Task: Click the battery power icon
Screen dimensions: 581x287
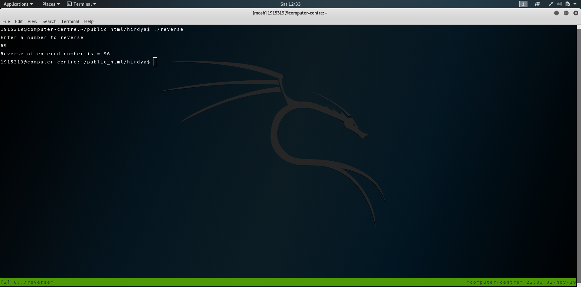Action: pos(568,4)
